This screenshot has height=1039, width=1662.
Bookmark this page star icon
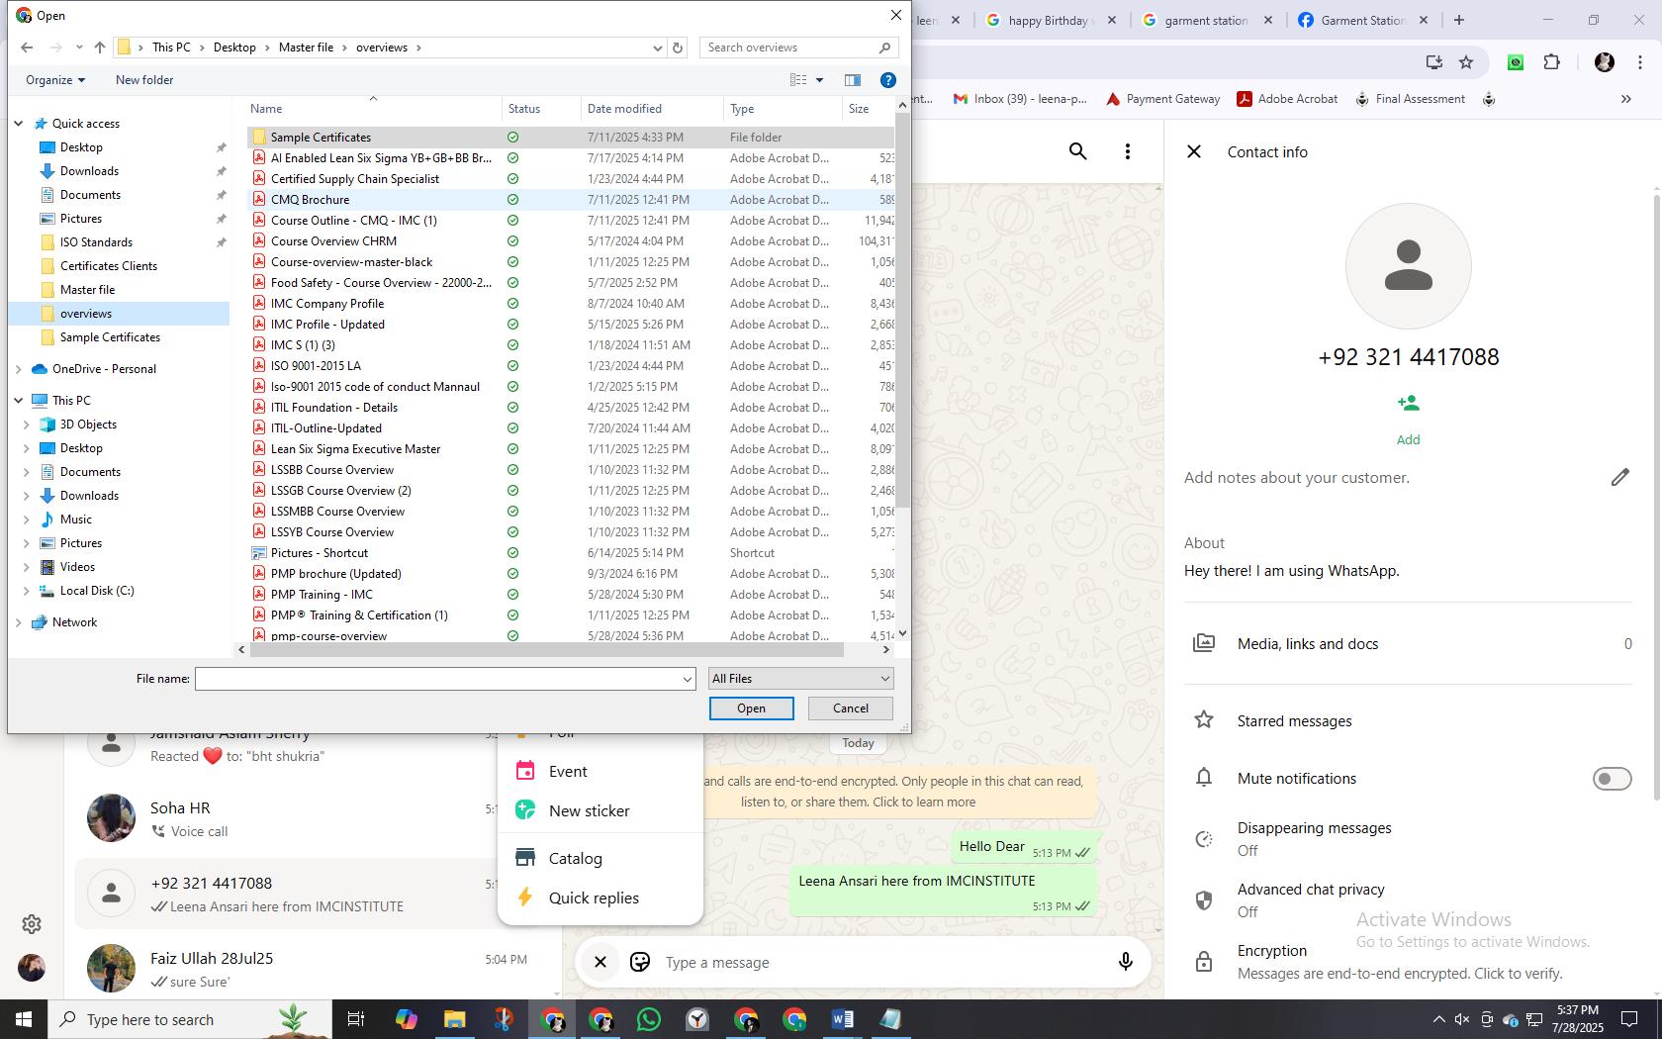pyautogui.click(x=1466, y=62)
